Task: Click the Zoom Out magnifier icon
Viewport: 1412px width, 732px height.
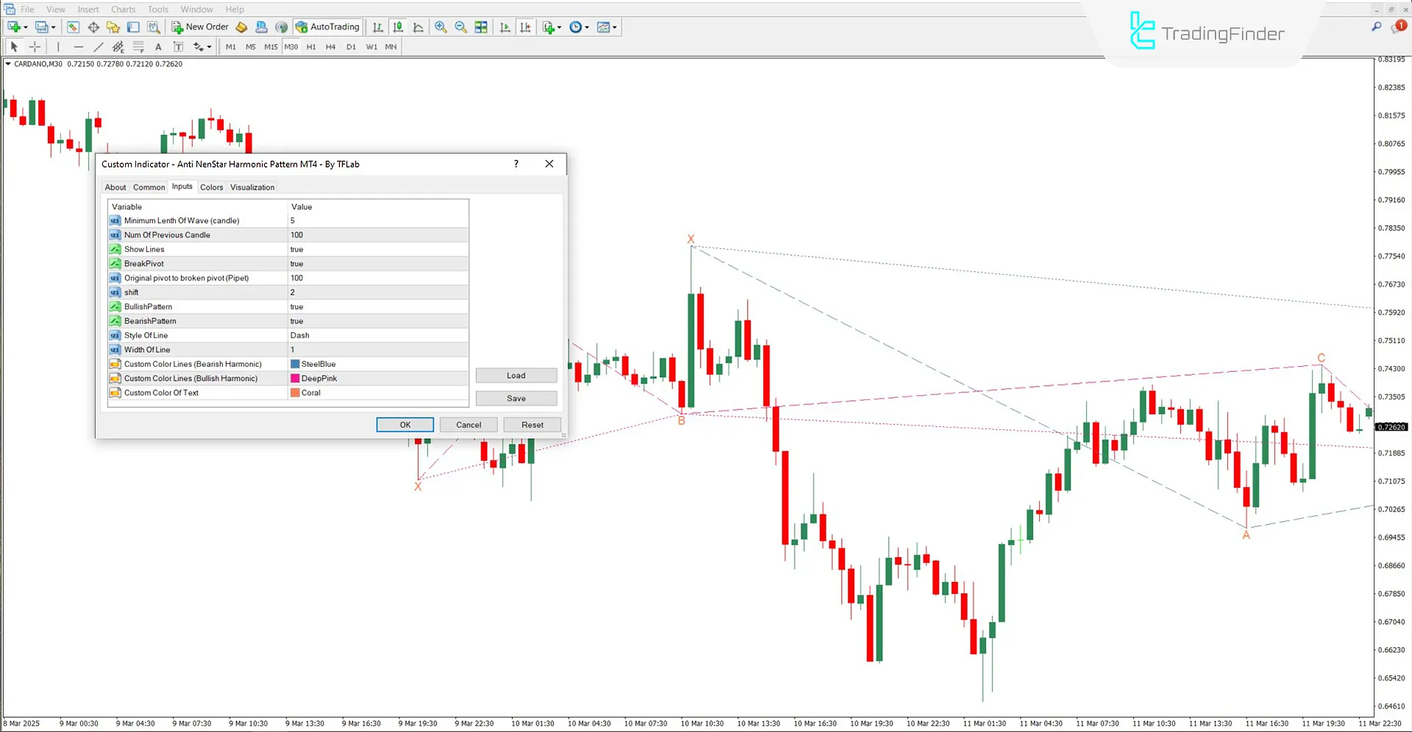Action: (461, 27)
